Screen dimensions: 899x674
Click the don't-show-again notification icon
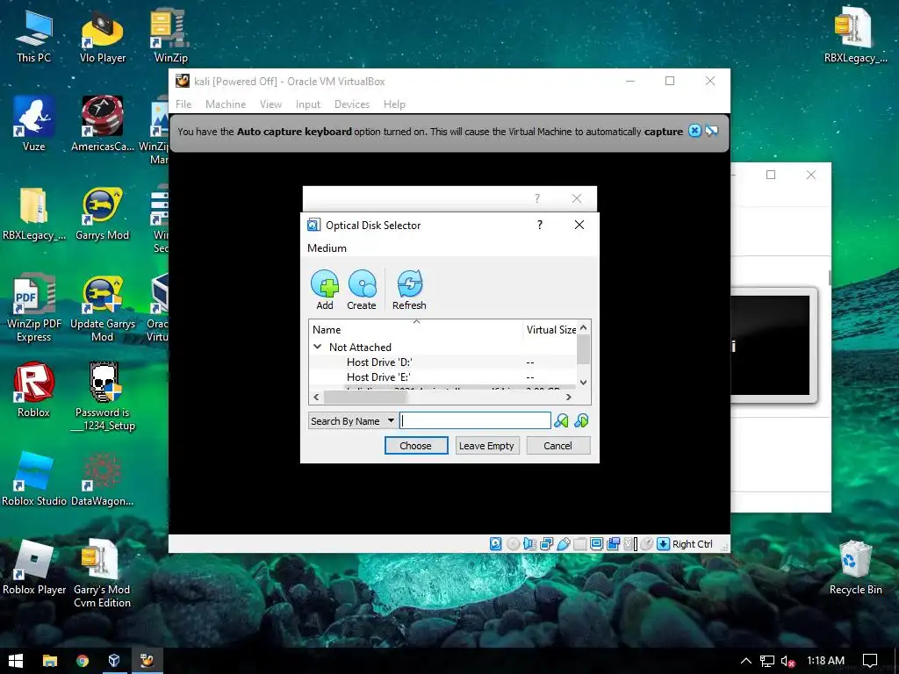coord(711,131)
